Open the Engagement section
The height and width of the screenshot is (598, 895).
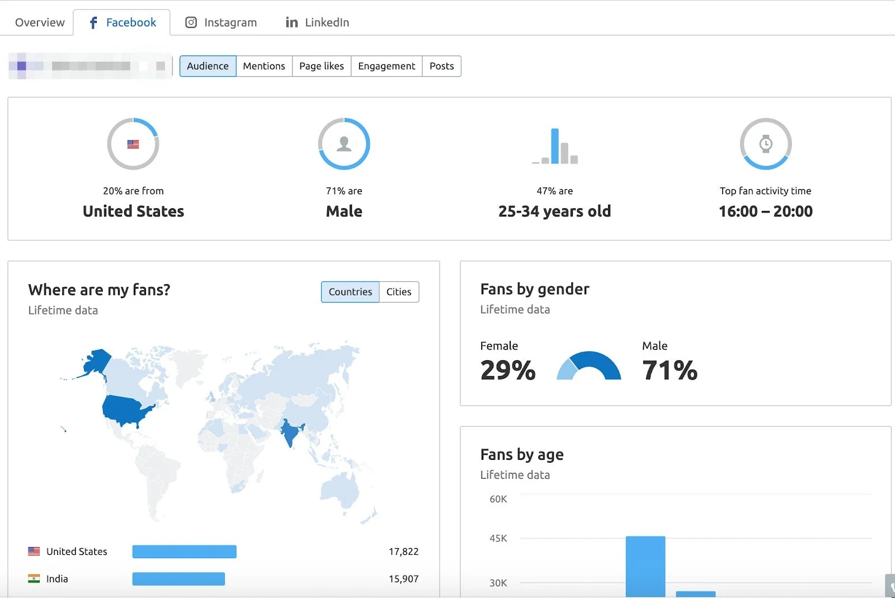pos(386,66)
